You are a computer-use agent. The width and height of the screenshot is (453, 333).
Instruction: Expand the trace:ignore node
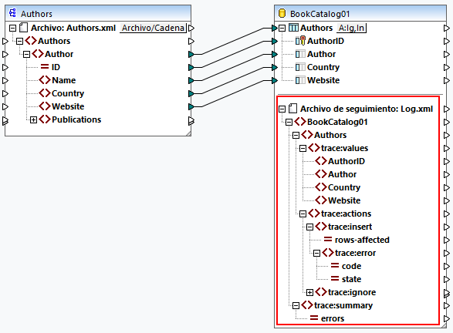point(309,293)
